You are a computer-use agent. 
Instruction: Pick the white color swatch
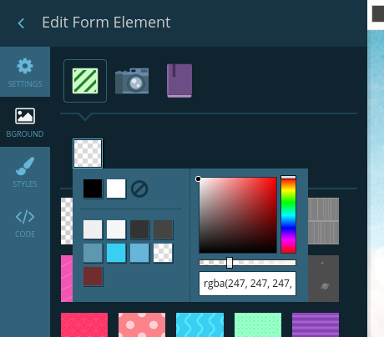pyautogui.click(x=116, y=189)
